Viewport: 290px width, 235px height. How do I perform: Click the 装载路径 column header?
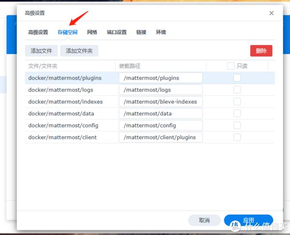click(130, 66)
